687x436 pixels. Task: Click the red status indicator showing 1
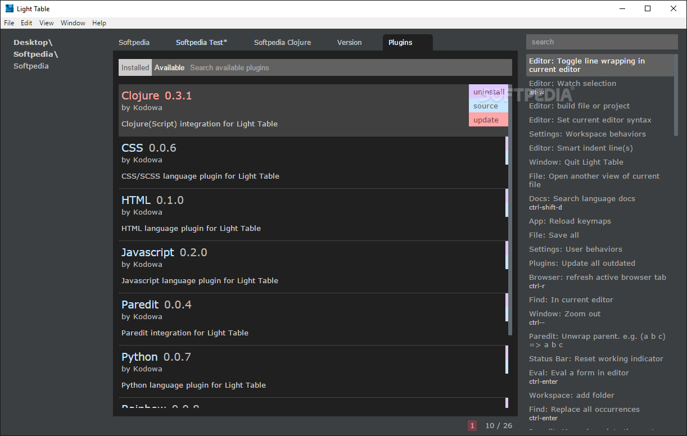(472, 426)
